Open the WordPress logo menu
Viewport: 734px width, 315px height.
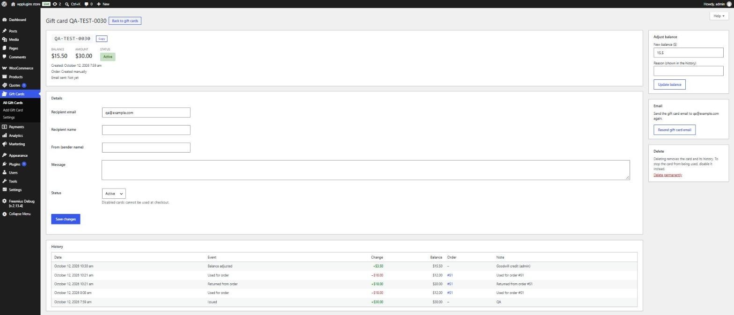[4, 4]
